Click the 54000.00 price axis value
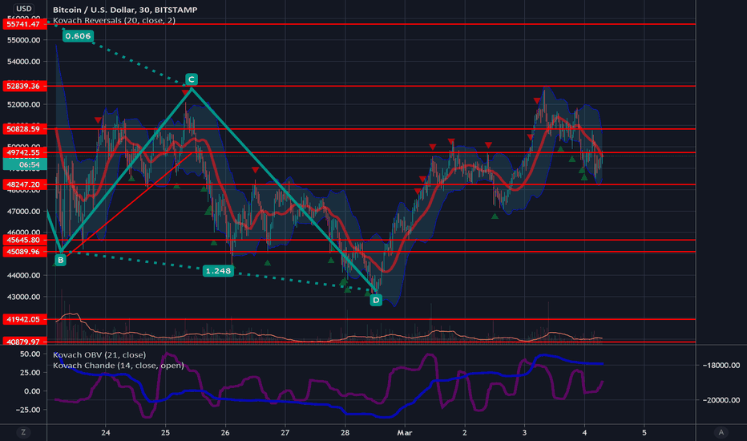This screenshot has height=441, width=747. coord(24,62)
